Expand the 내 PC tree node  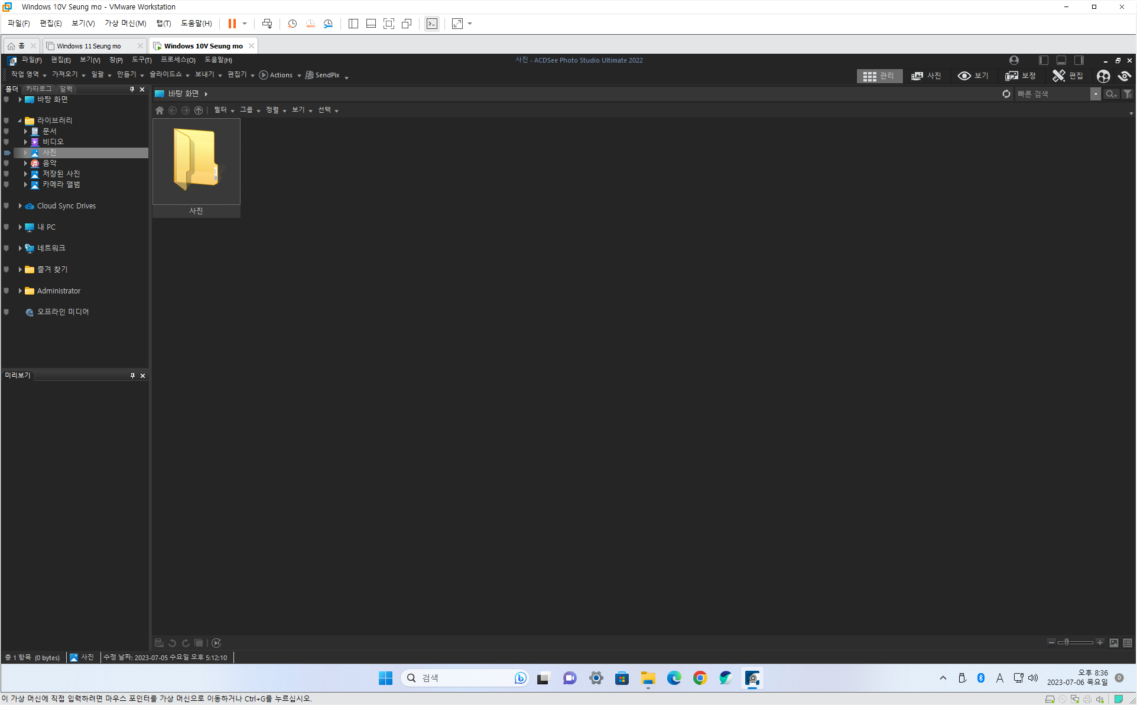(20, 227)
